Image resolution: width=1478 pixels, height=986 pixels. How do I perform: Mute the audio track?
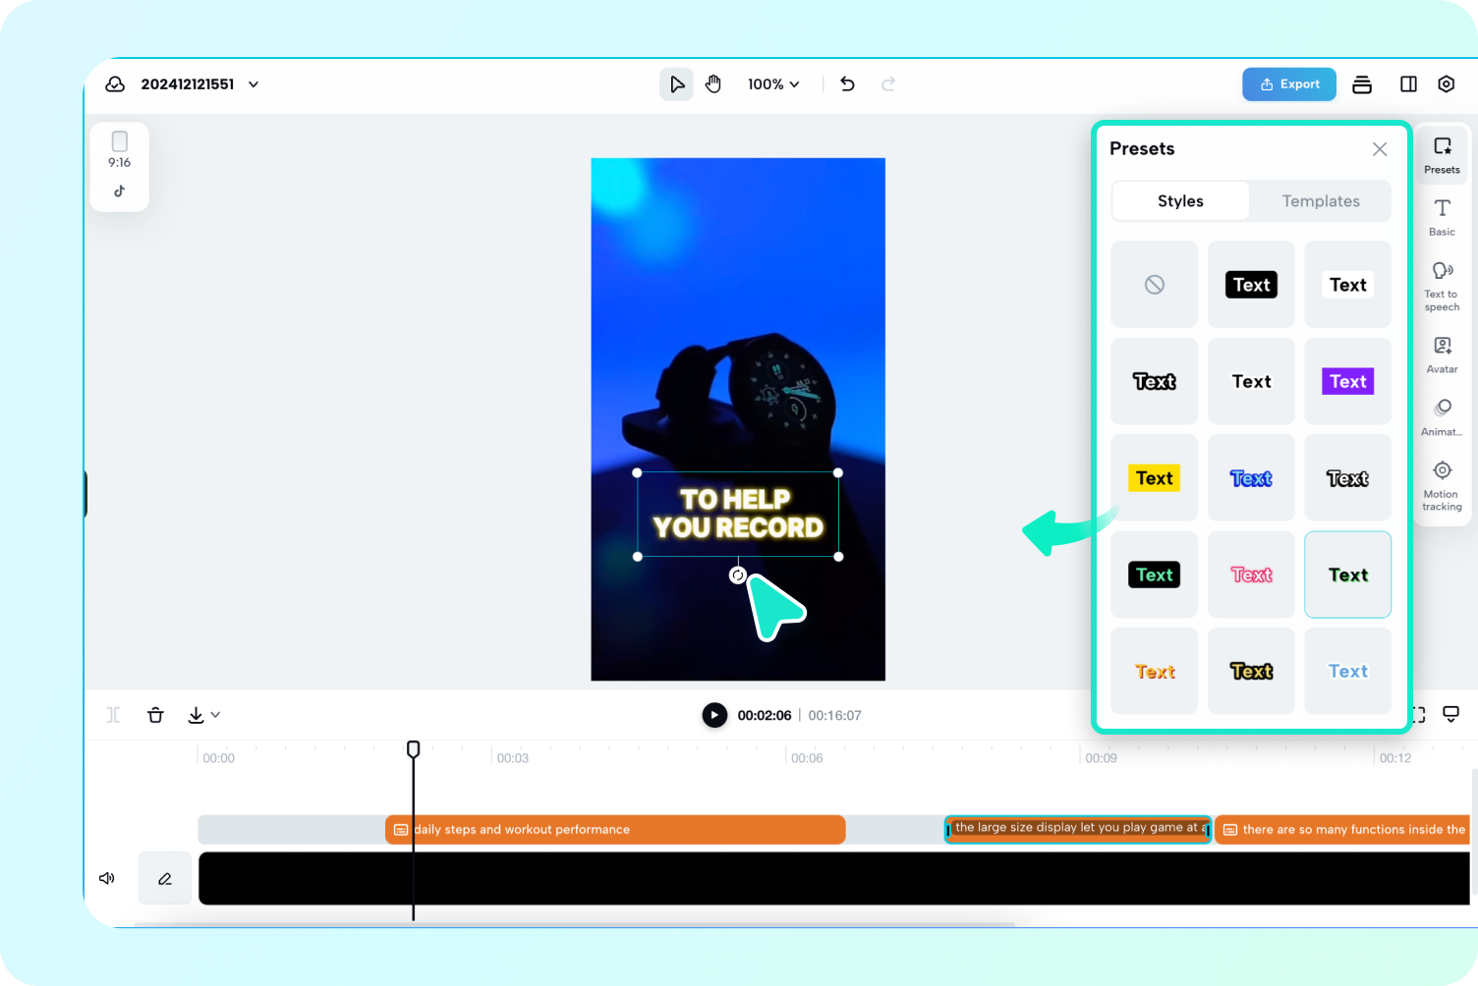(106, 878)
